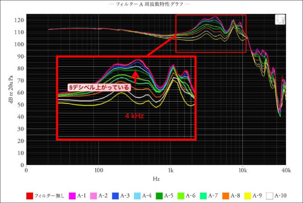Select the 40k tick on the x-axis
Image resolution: width=303 pixels, height=203 pixels.
tap(286, 170)
